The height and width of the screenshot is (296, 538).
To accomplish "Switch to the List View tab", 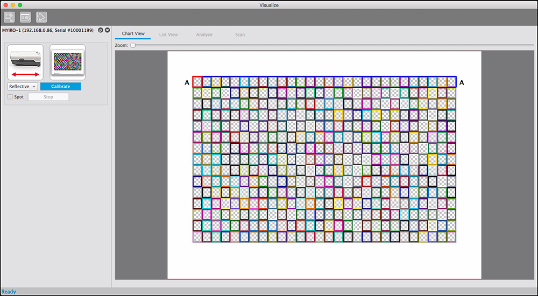I will click(168, 34).
